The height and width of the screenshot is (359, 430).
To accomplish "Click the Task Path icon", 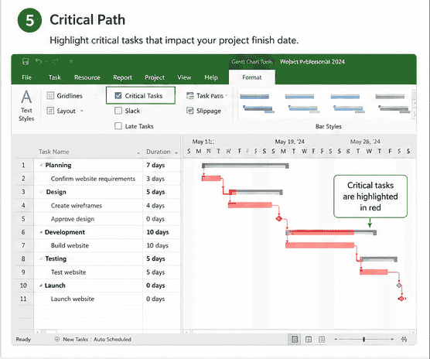I will [x=190, y=96].
